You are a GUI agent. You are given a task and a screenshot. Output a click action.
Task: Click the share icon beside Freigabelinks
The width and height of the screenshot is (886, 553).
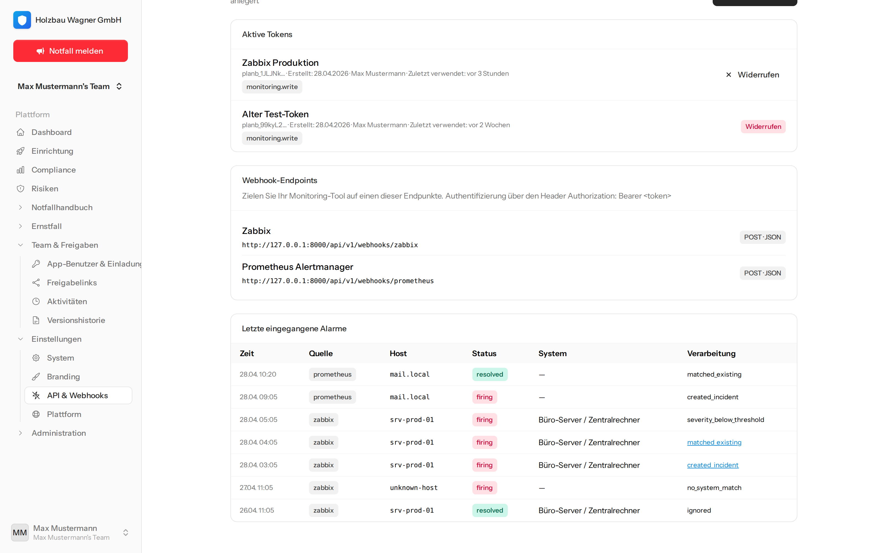(36, 283)
